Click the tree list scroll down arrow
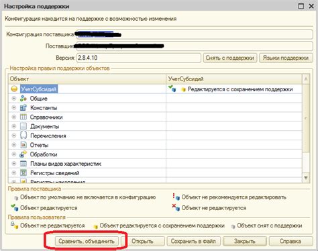The width and height of the screenshot is (318, 251). tap(306, 178)
